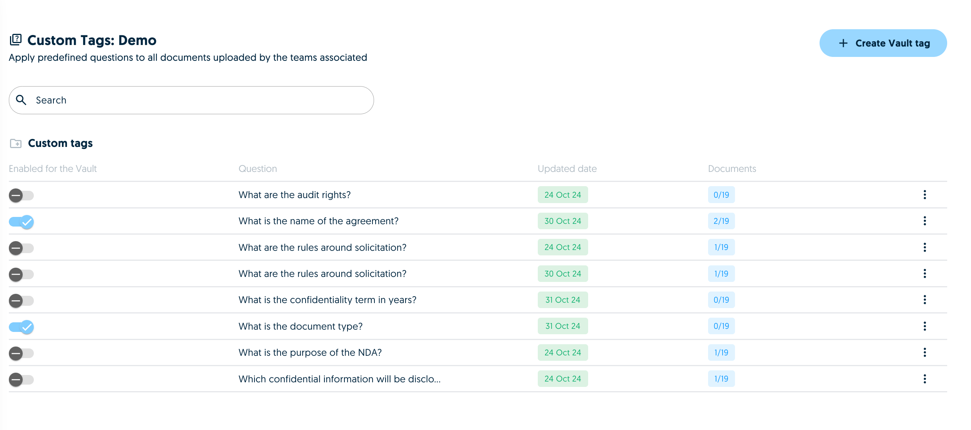This screenshot has width=971, height=430.
Task: Click the Custom tags folder icon
Action: coord(16,143)
